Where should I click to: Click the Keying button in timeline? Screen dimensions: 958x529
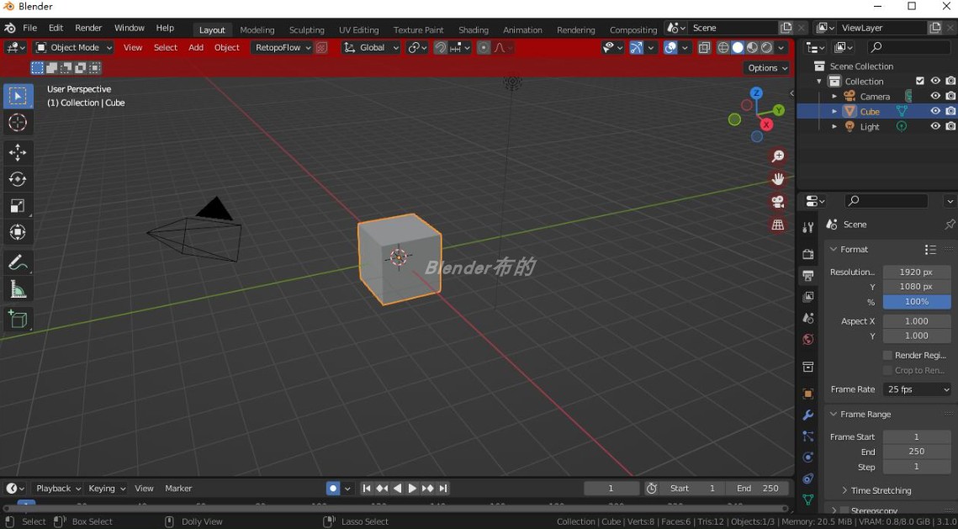106,488
